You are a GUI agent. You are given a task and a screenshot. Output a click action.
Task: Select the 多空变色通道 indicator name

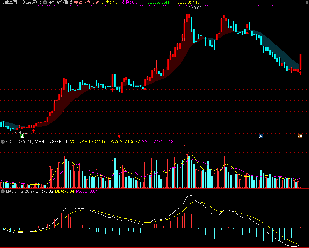[x=60, y=2]
